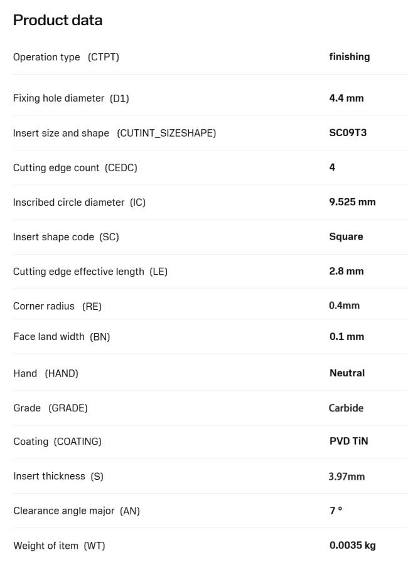Select the Insert shape code (SC) label
408x562 pixels.
[x=66, y=237]
